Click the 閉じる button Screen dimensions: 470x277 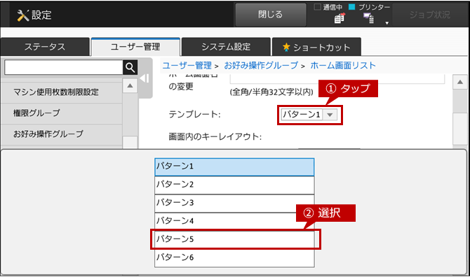click(271, 15)
